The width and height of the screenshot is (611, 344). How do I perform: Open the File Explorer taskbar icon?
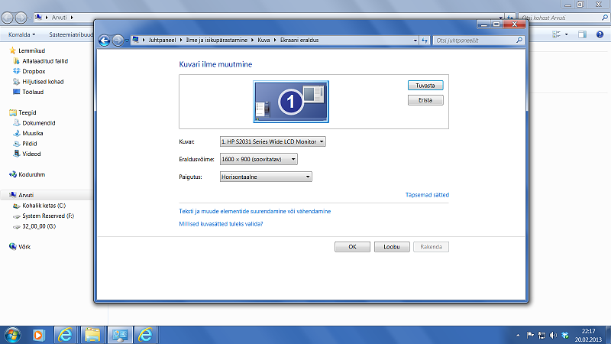pyautogui.click(x=92, y=334)
